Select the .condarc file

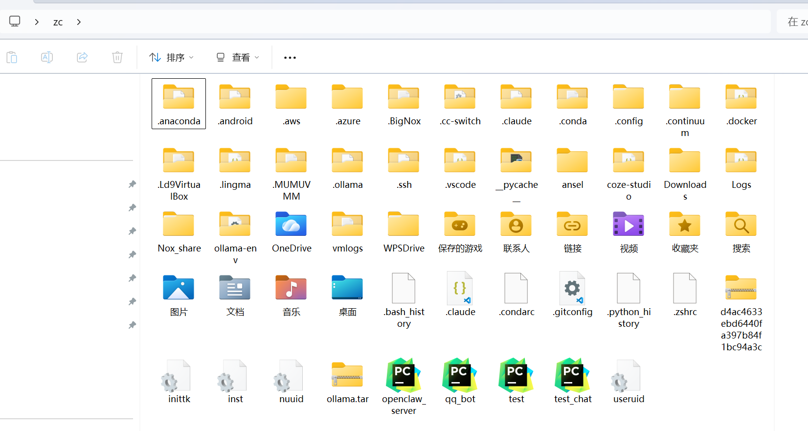[516, 295]
